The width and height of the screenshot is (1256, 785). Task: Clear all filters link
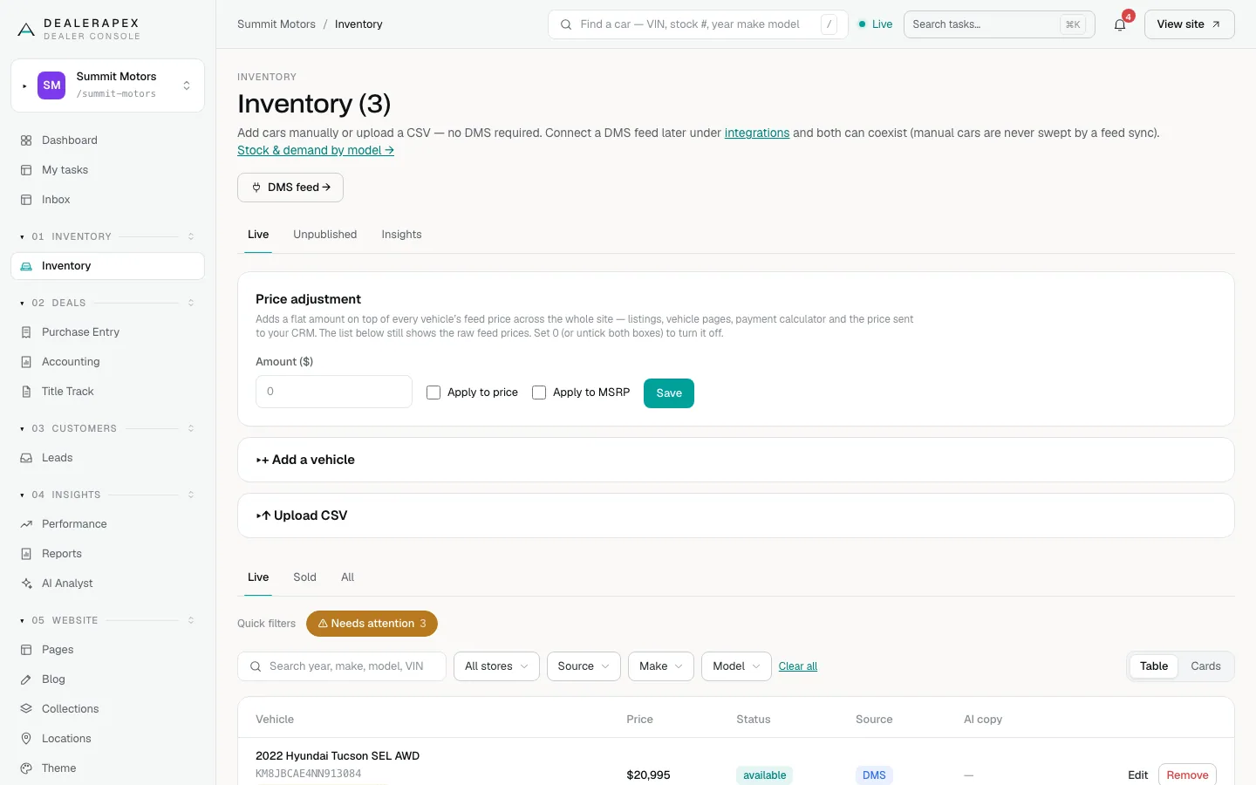pyautogui.click(x=798, y=666)
